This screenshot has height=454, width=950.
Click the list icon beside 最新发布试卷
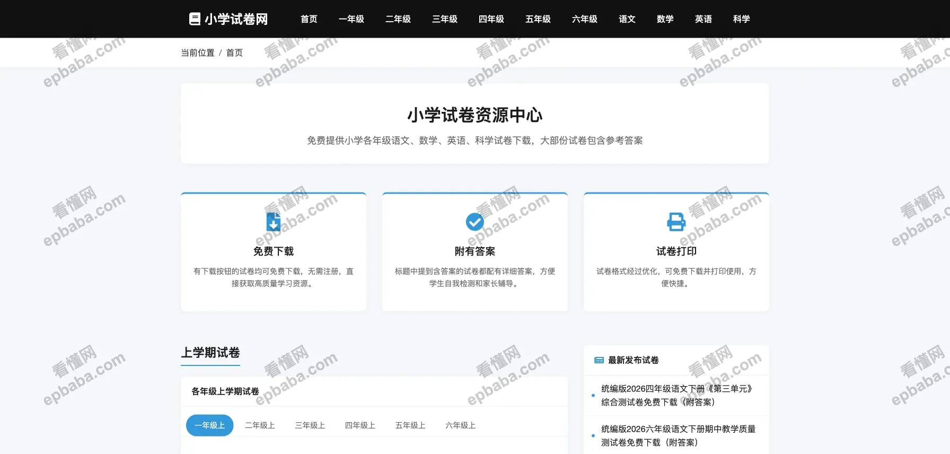(x=599, y=360)
